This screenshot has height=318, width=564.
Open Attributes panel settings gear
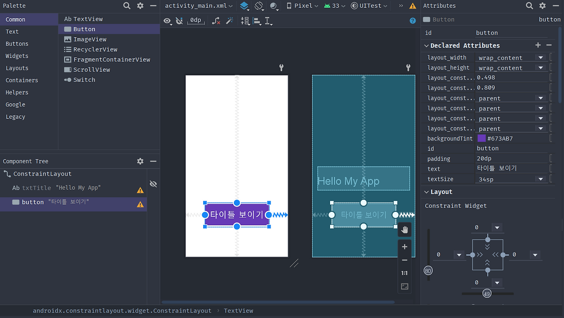(x=543, y=6)
